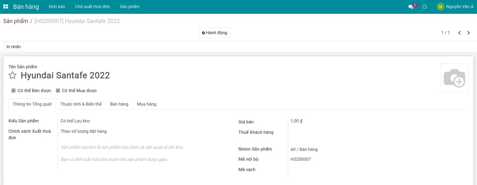Open the conversations chat icon

tap(411, 7)
